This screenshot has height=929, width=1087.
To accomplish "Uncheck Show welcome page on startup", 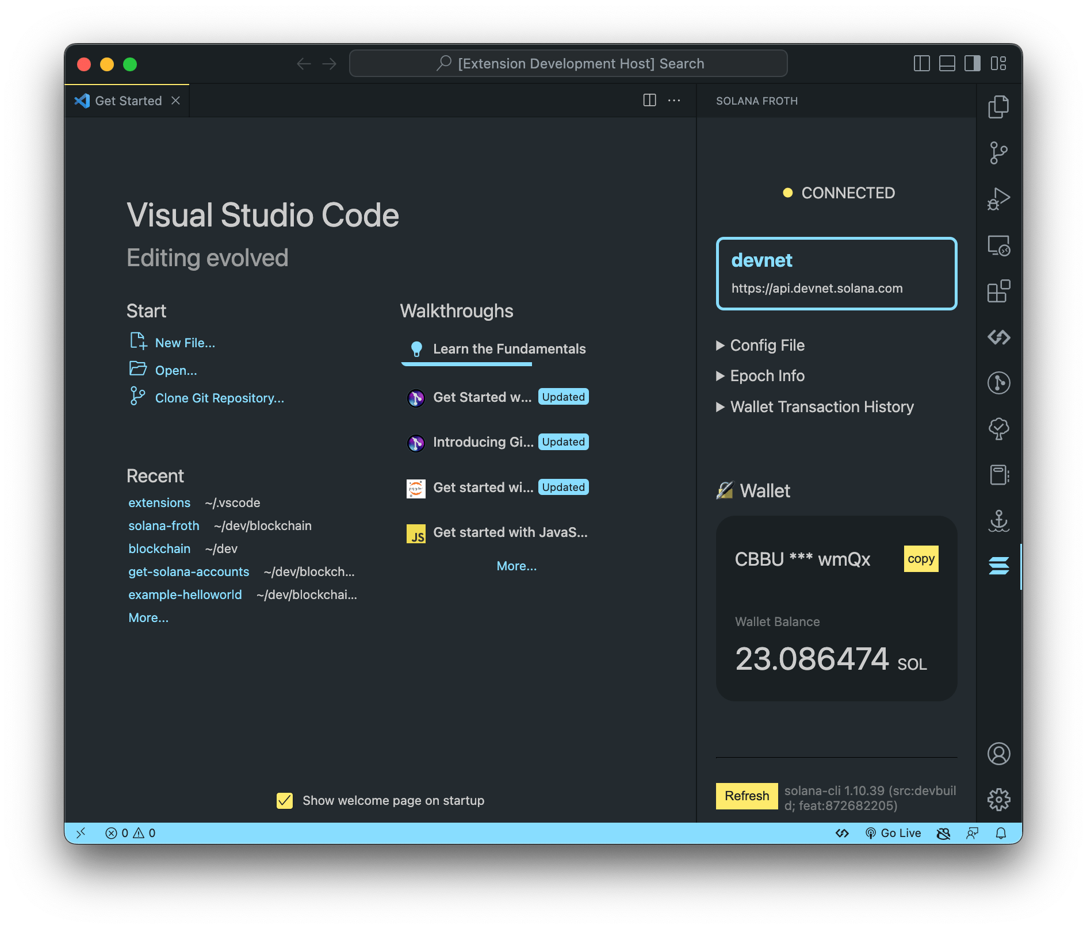I will pyautogui.click(x=284, y=800).
